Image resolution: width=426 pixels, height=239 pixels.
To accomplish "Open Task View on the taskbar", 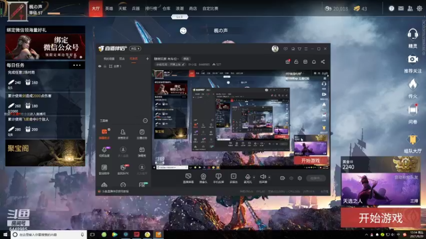I will coord(92,234).
